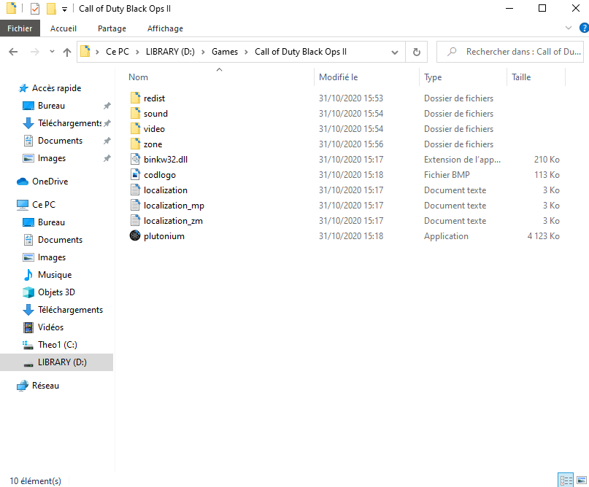Image resolution: width=589 pixels, height=487 pixels.
Task: Open the Affichage ribbon tab
Action: point(165,28)
